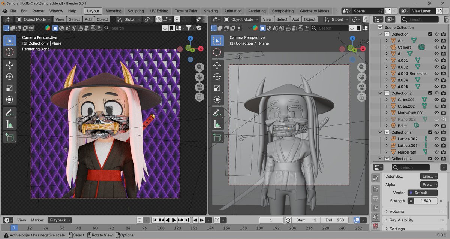Switch to Shading workspace tab
This screenshot has width=450, height=239.
(x=211, y=11)
